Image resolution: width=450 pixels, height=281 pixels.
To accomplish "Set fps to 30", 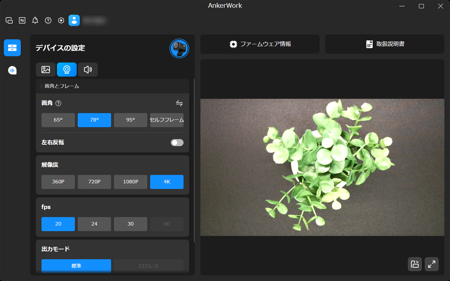I will (130, 224).
